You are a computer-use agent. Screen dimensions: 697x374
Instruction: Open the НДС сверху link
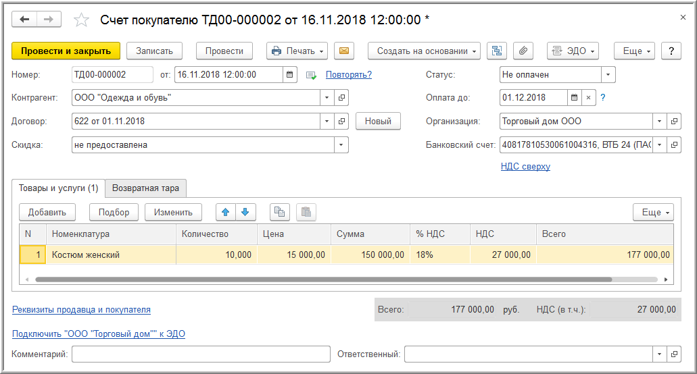525,166
